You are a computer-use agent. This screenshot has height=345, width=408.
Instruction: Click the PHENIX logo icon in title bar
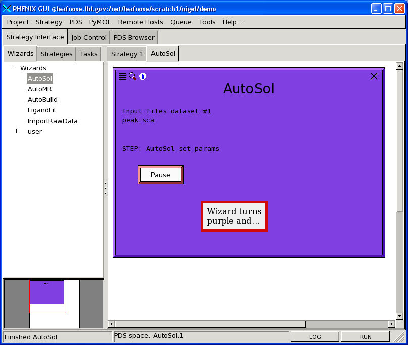(x=7, y=9)
